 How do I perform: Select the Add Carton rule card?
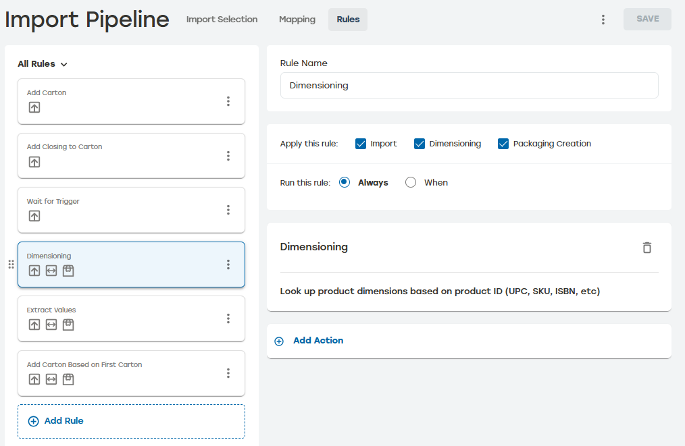[131, 101]
